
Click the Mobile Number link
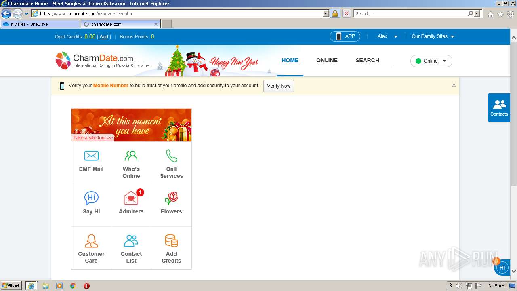coord(111,86)
